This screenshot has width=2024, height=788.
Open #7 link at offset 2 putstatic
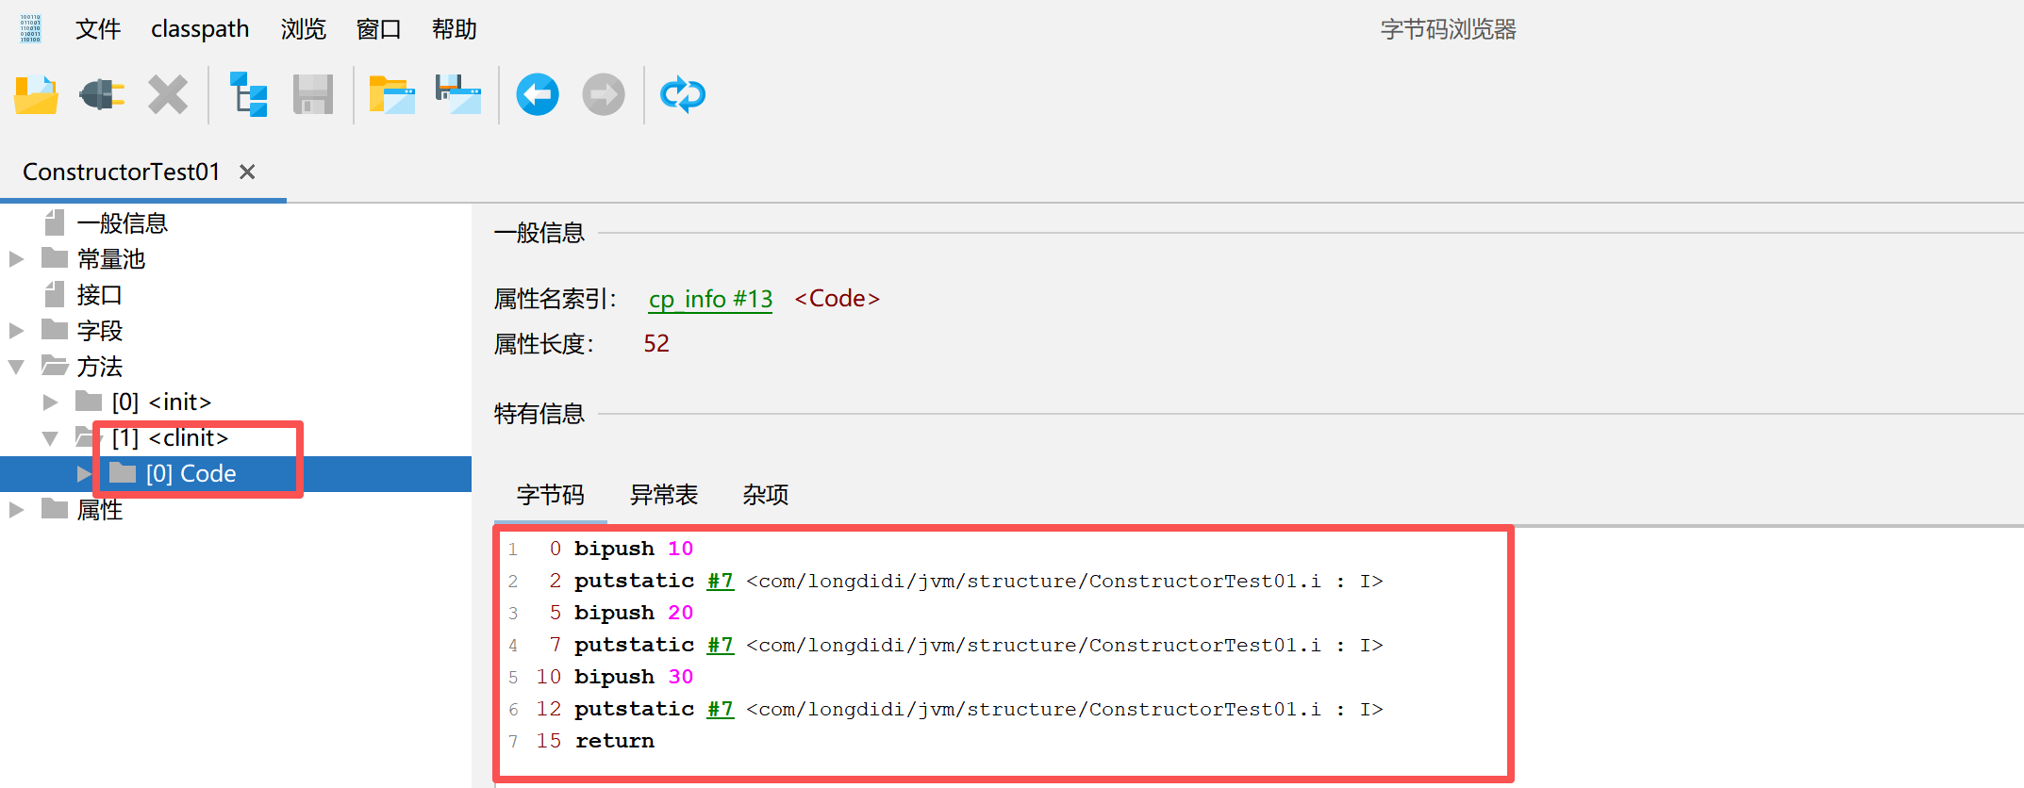(x=721, y=581)
